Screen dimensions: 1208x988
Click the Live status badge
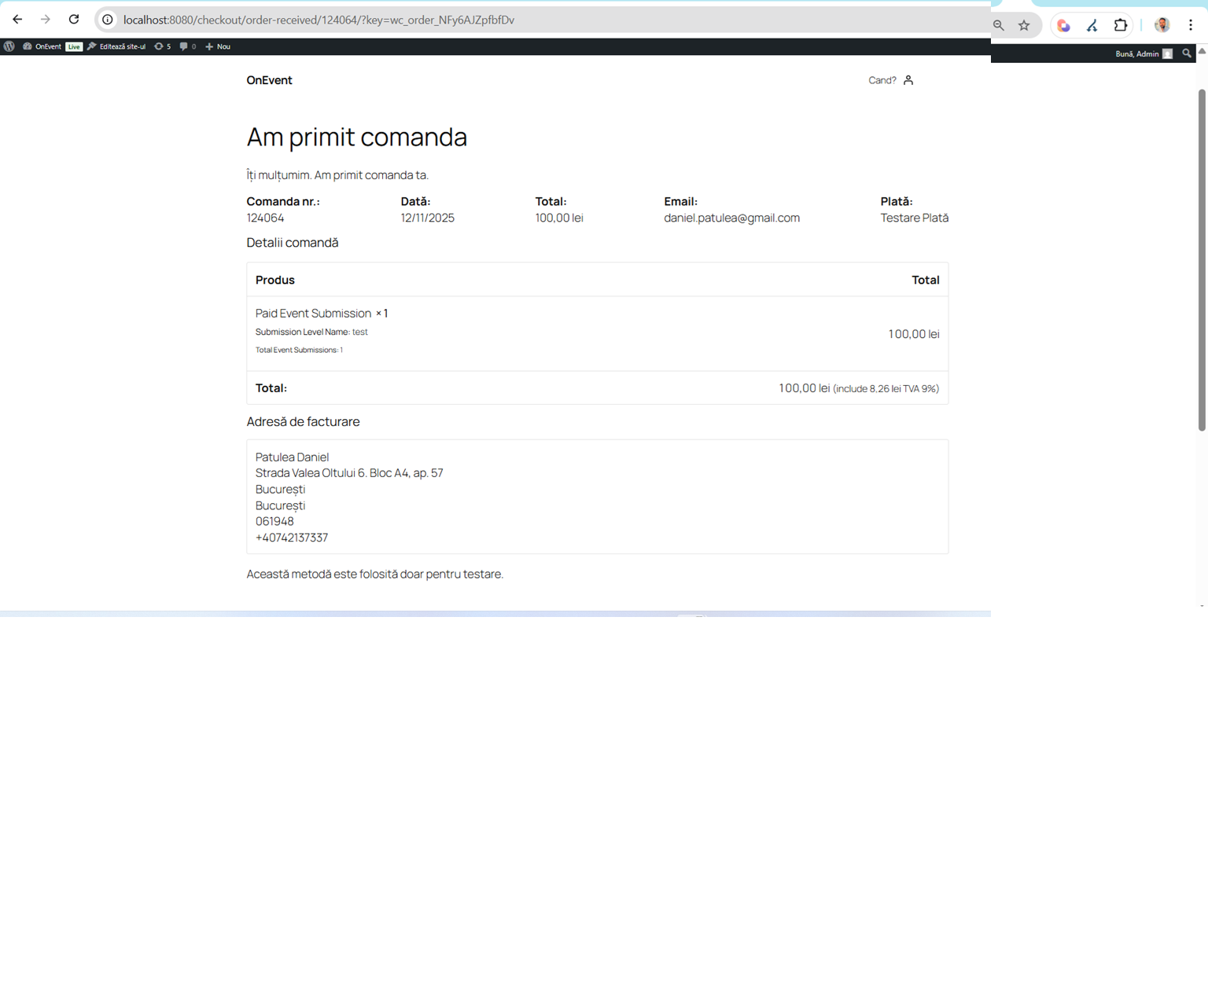[x=74, y=46]
